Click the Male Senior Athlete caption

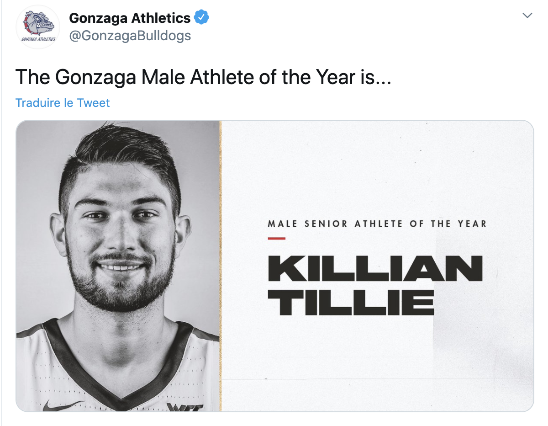tap(377, 224)
